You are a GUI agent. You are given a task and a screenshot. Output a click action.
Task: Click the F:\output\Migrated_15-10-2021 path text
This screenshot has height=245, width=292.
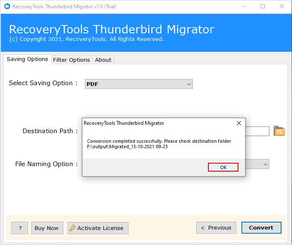127,147
